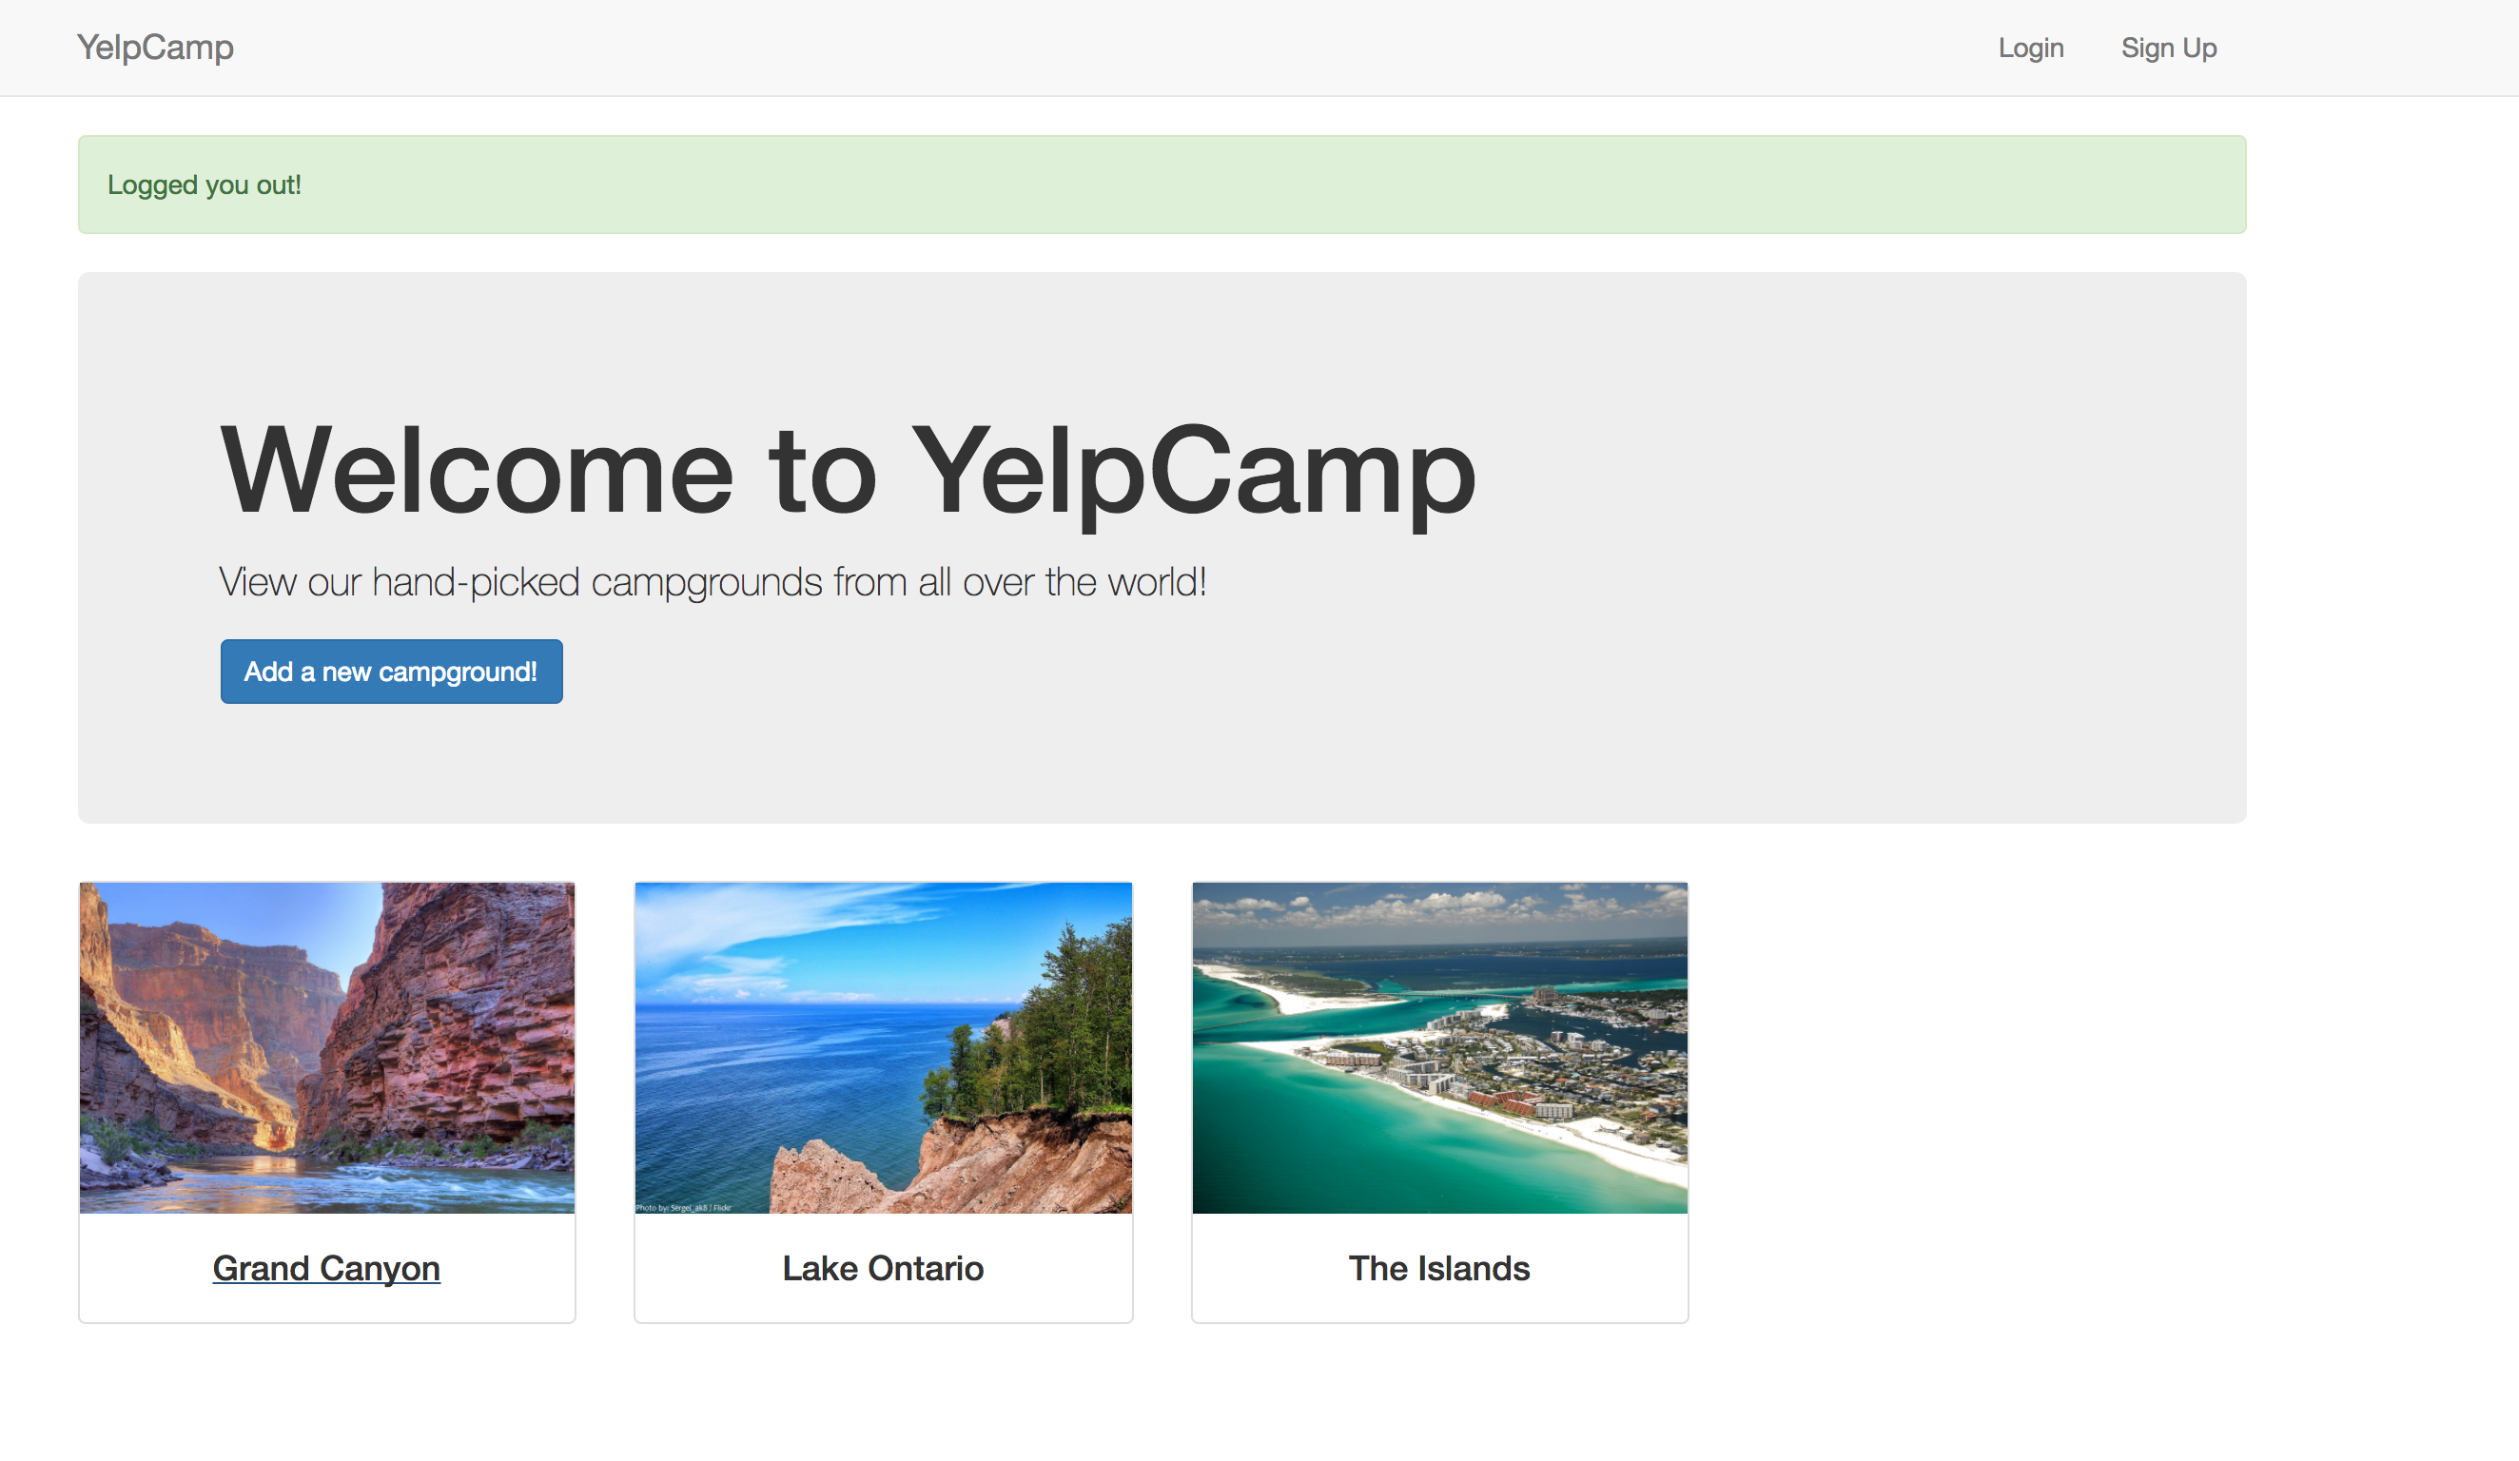Click the Logged you out message
Image resolution: width=2519 pixels, height=1461 pixels.
click(204, 185)
